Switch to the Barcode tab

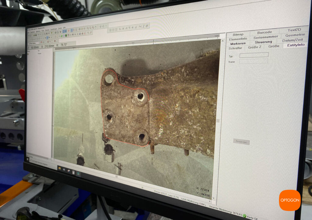click(x=264, y=32)
